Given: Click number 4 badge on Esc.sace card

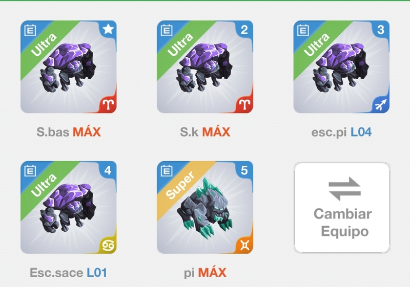Looking at the screenshot, I should point(108,170).
